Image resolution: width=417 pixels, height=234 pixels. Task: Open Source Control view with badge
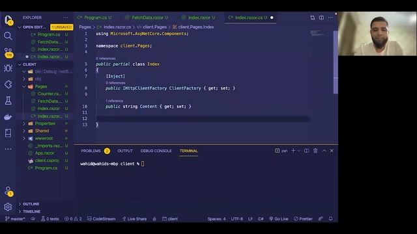coord(8,52)
